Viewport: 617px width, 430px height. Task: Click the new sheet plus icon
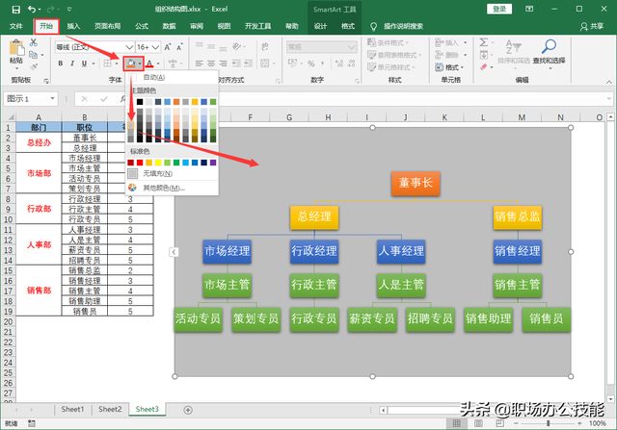click(188, 410)
